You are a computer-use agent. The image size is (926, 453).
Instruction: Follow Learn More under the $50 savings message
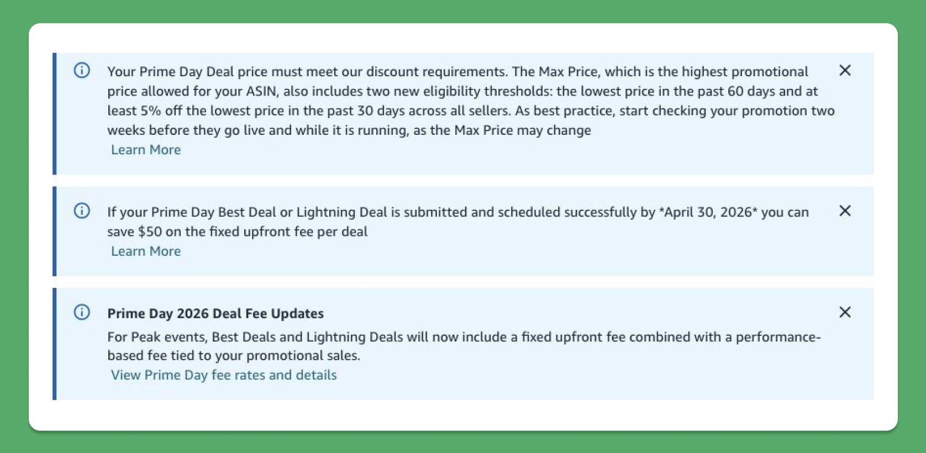pos(146,251)
